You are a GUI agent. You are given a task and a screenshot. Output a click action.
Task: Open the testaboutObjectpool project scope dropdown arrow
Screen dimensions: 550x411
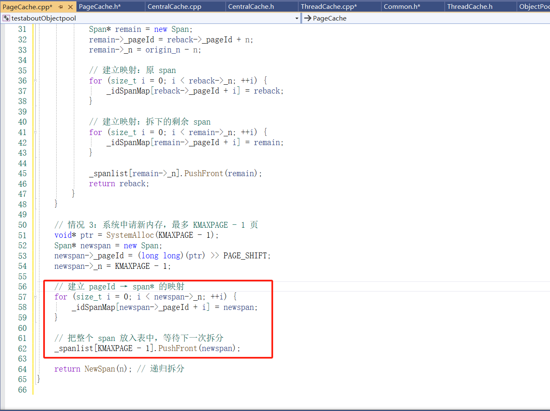pyautogui.click(x=297, y=18)
